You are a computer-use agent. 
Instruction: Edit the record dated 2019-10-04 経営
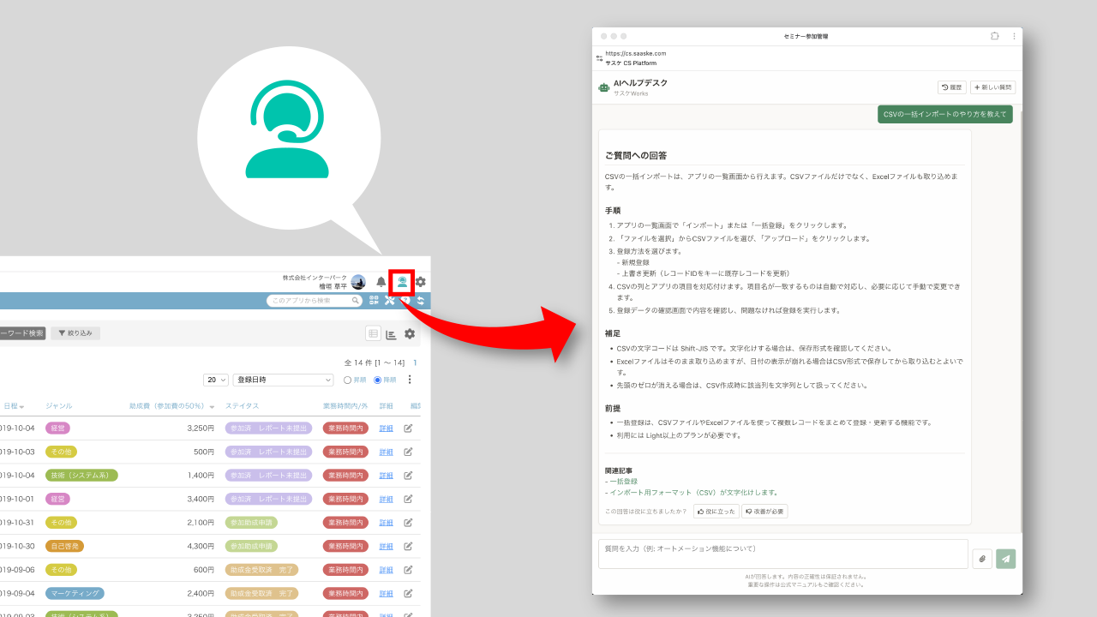(x=408, y=428)
